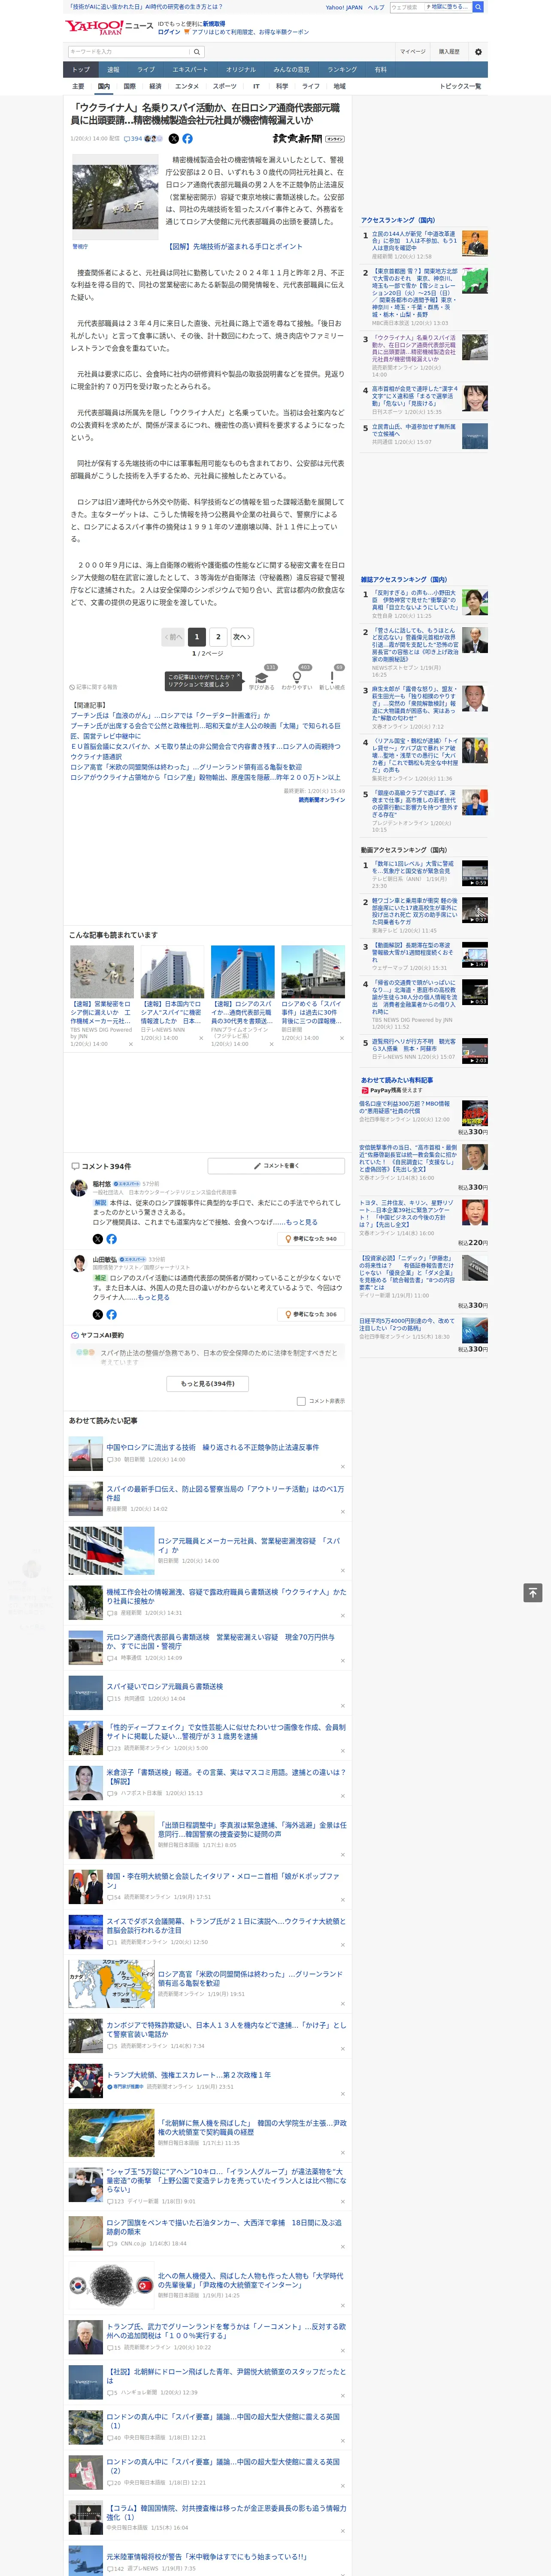Screen dimensions: 551x2576
Task: Open ロシアめぐる「スパイ事件」は過去に recommended card
Action: pyautogui.click(x=313, y=1012)
